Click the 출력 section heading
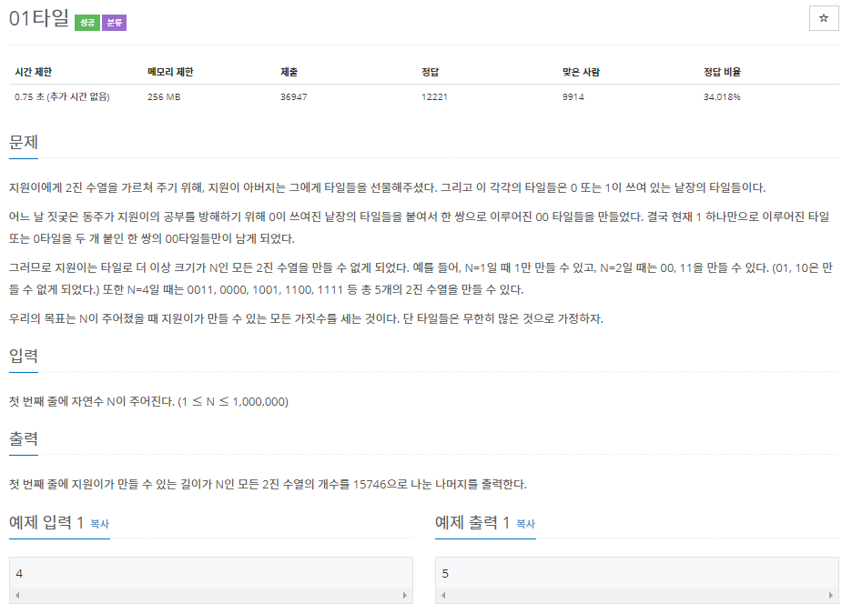852x614 pixels. click(x=24, y=438)
